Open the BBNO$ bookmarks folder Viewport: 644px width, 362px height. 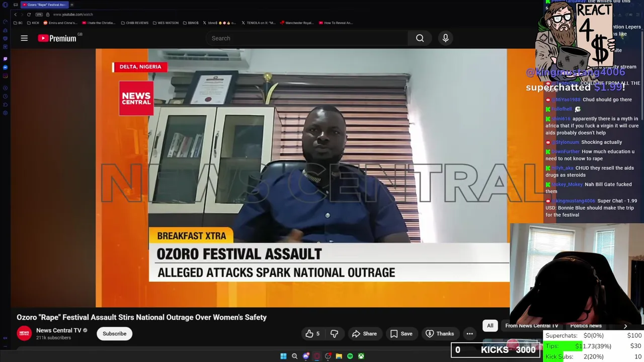pos(191,23)
